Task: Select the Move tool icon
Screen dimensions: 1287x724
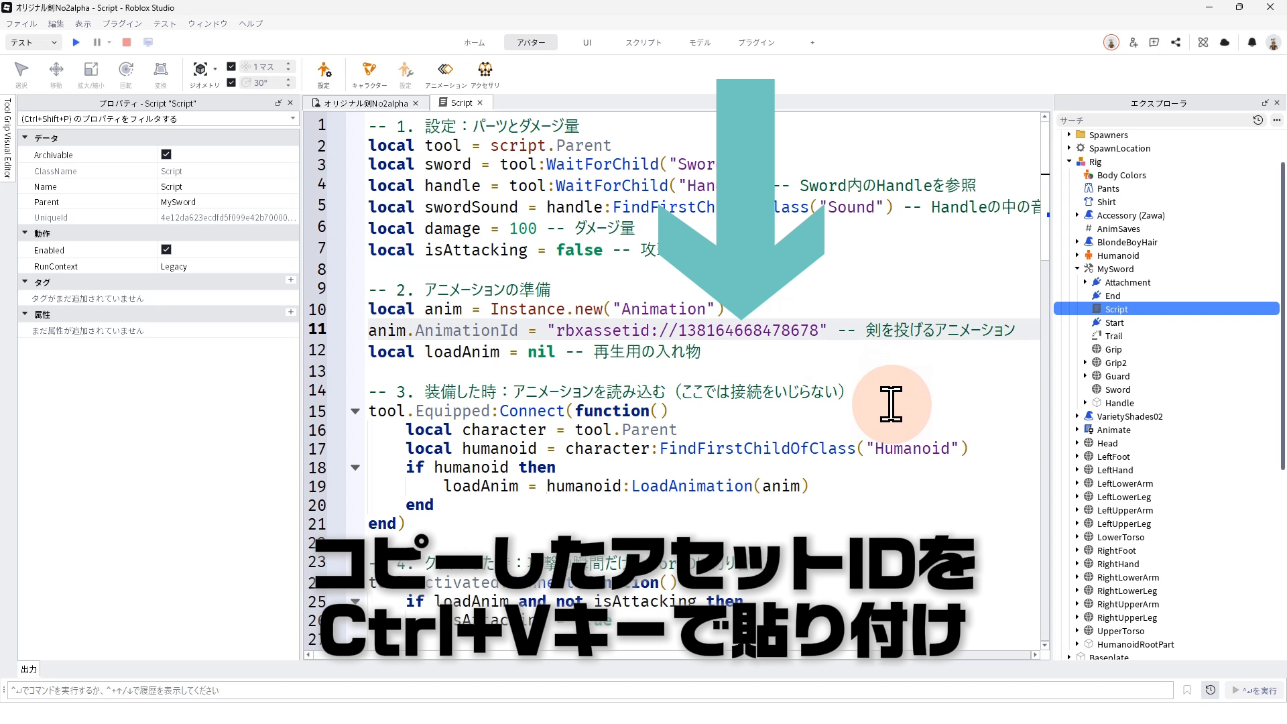Action: point(56,70)
